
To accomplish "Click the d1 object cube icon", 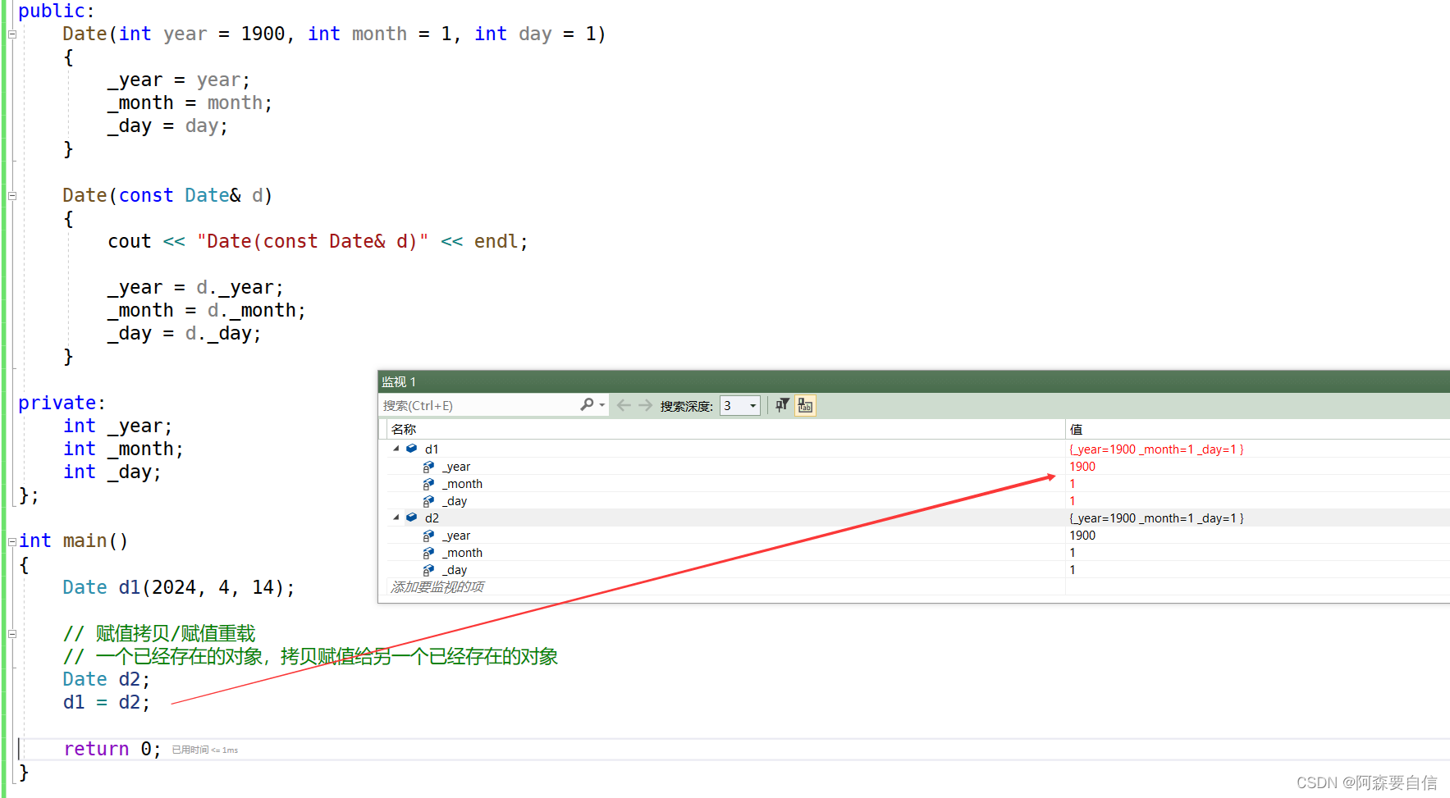I will (412, 449).
